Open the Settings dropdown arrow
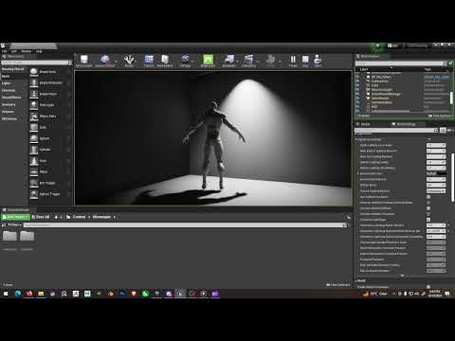This screenshot has width=455, height=341. point(192,61)
